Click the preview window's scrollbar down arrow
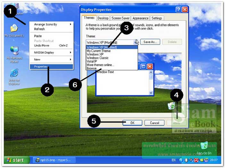The width and height of the screenshot is (225, 168). 151,93
